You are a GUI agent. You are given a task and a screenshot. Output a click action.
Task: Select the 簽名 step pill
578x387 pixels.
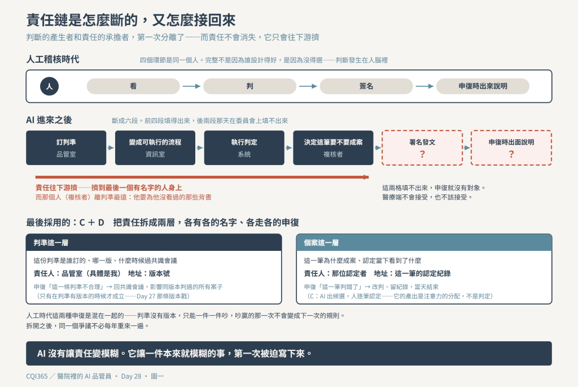(366, 86)
